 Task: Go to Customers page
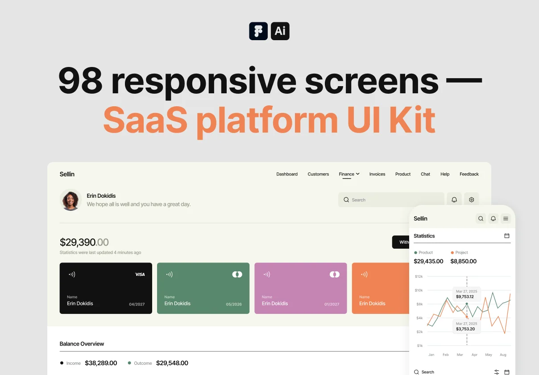(x=318, y=174)
